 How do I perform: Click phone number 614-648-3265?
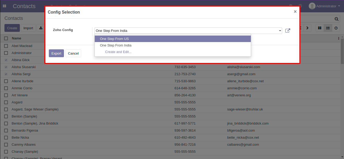point(185,88)
